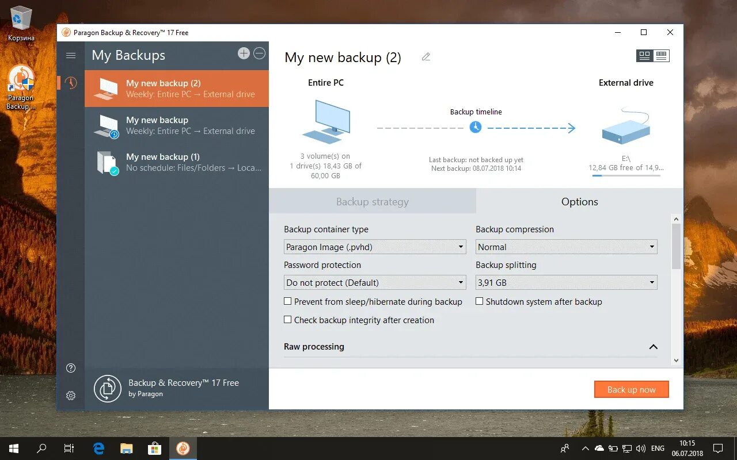Click the My new backup (2) title
This screenshot has height=460, width=737.
343,57
